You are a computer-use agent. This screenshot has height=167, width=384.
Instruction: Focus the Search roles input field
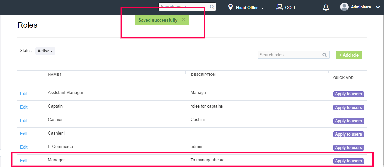pos(289,55)
